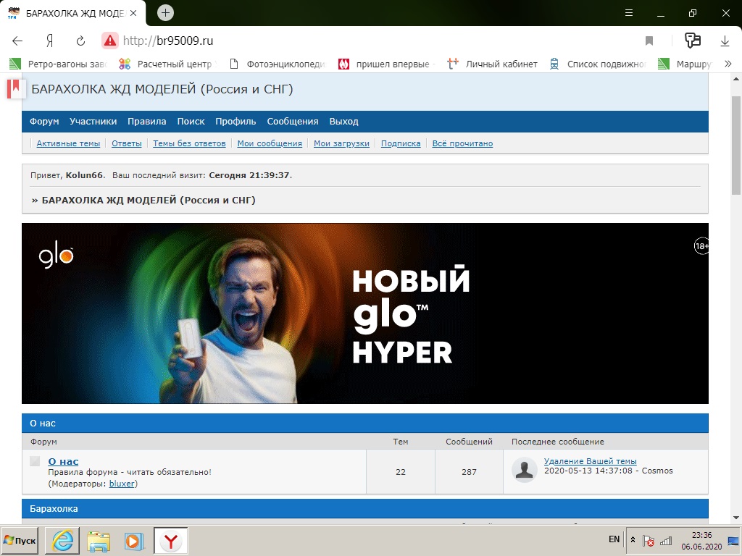
Task: Click the breadcrumb БАРАХОЛКА ЖД МОДЕЛЕЙ title
Action: coord(149,200)
